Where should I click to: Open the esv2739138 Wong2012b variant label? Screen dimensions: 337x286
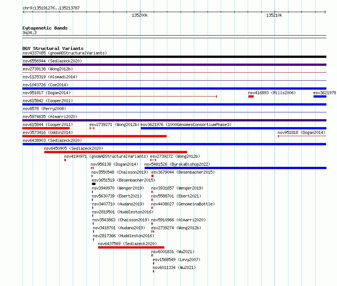tap(48, 69)
